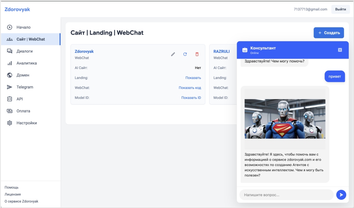Open Аналитика in the sidebar
The height and width of the screenshot is (208, 354).
[27, 63]
